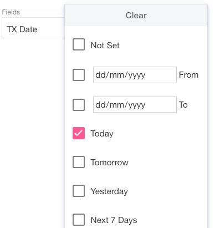Check the Next 7 Days checkbox
This screenshot has height=228, width=215.
pos(79,220)
